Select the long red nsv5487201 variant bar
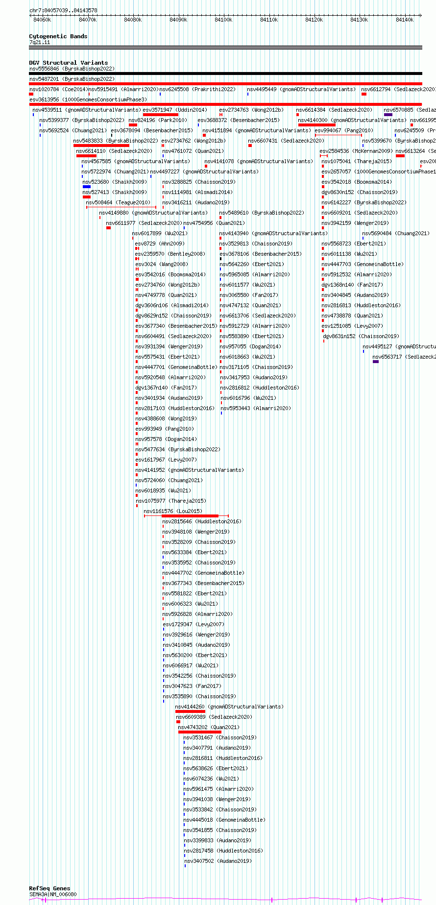 (225, 84)
